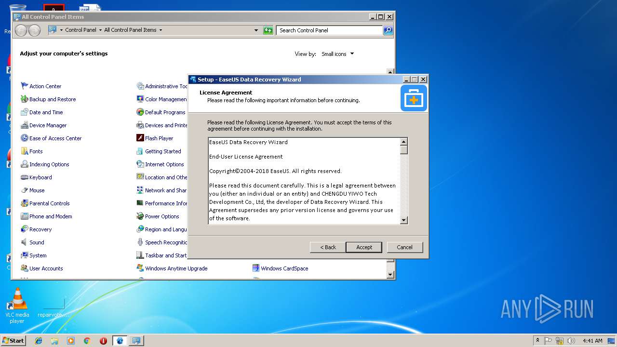The width and height of the screenshot is (617, 347).
Task: Expand the address bar history dropdown
Action: coord(256,30)
